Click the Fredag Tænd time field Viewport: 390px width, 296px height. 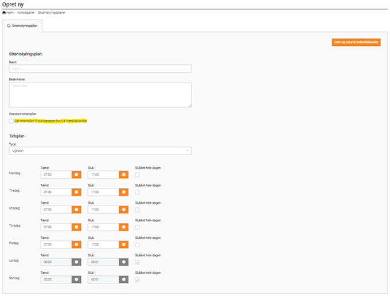point(56,244)
